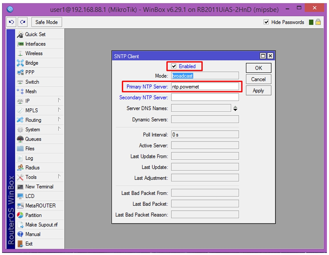Toggle the Hide Passwords checkbox
This screenshot has height=255, width=329.
(x=266, y=22)
